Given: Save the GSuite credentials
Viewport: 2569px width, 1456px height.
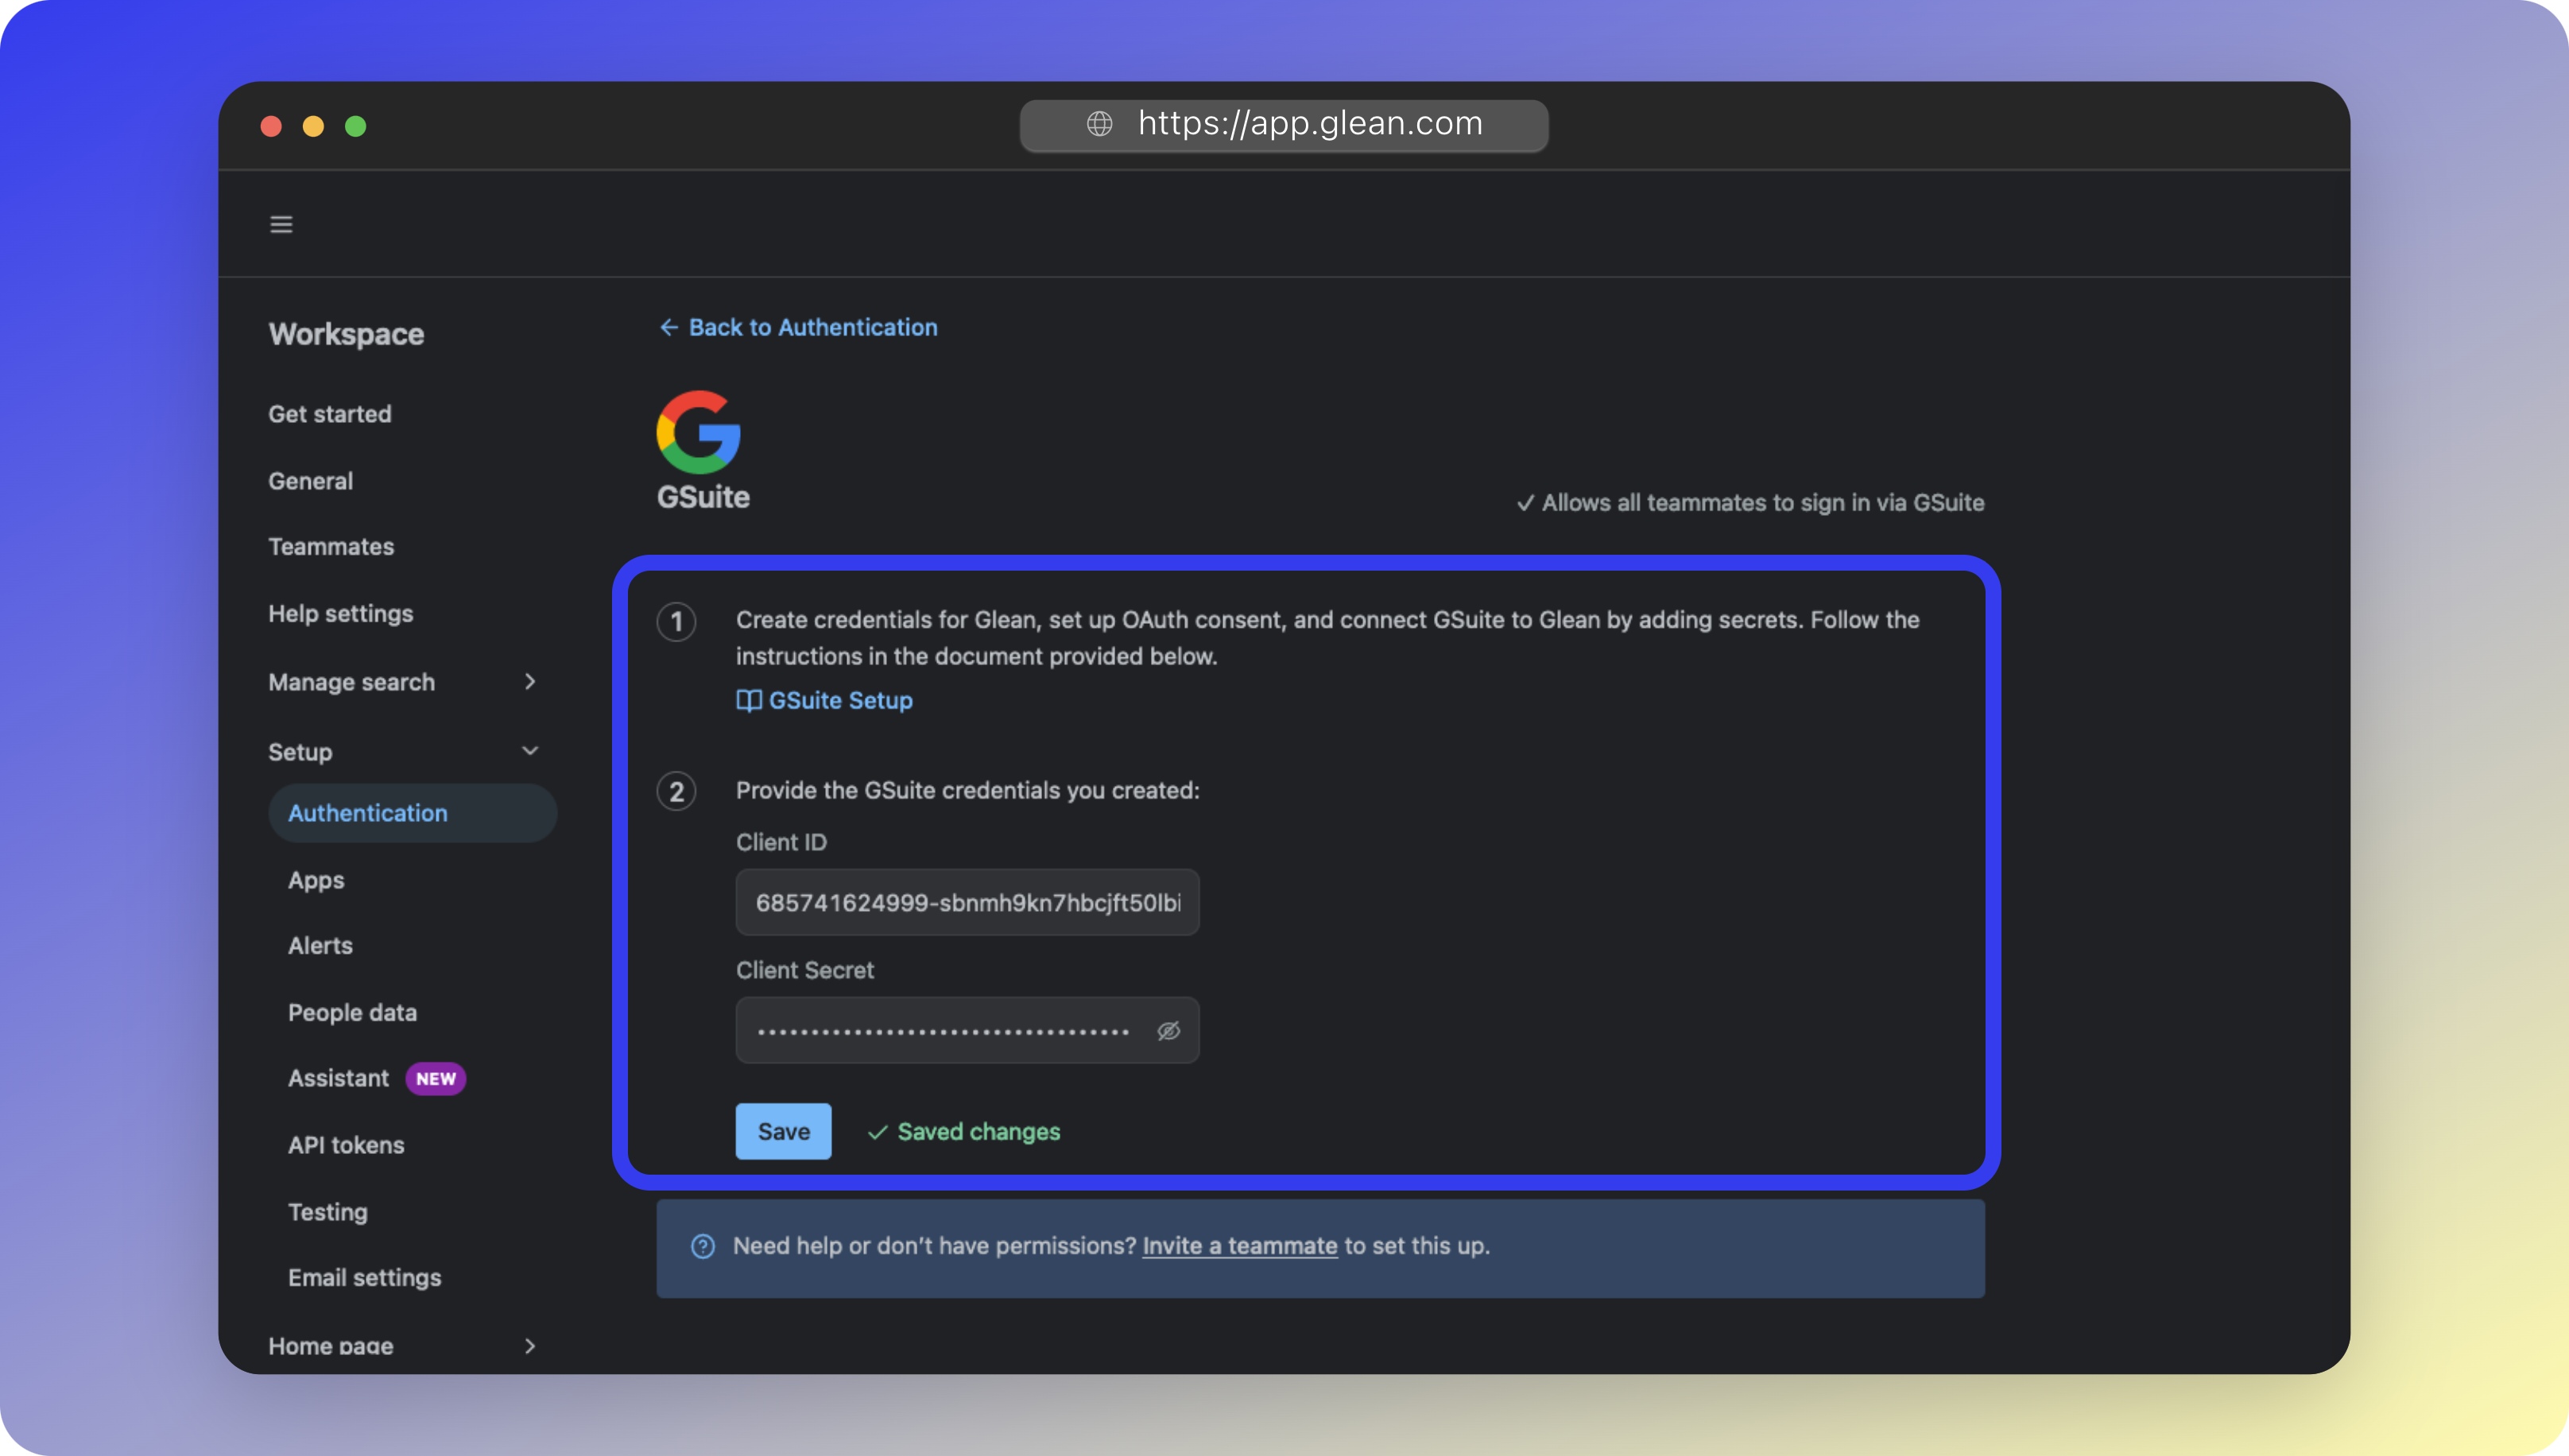Looking at the screenshot, I should (x=783, y=1131).
